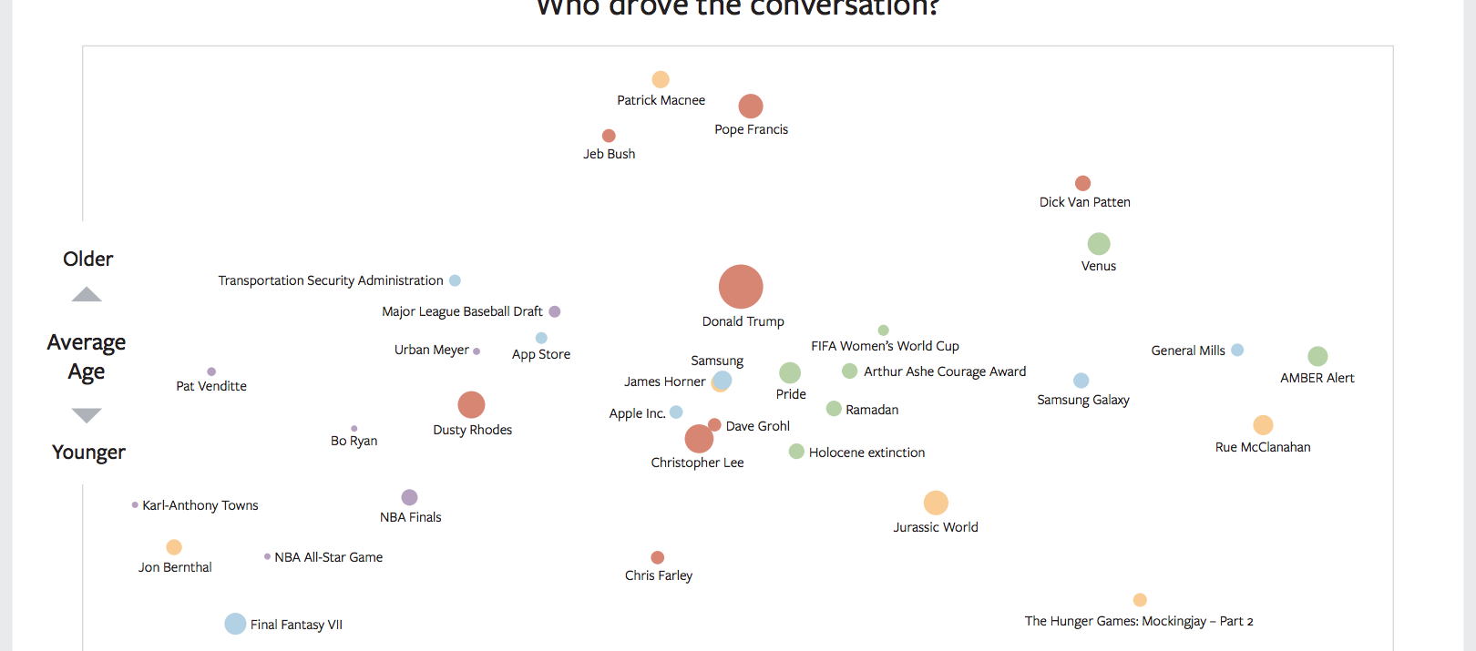This screenshot has width=1476, height=651.
Task: Click the Patrick Macnee orange bubble
Action: coord(661,80)
